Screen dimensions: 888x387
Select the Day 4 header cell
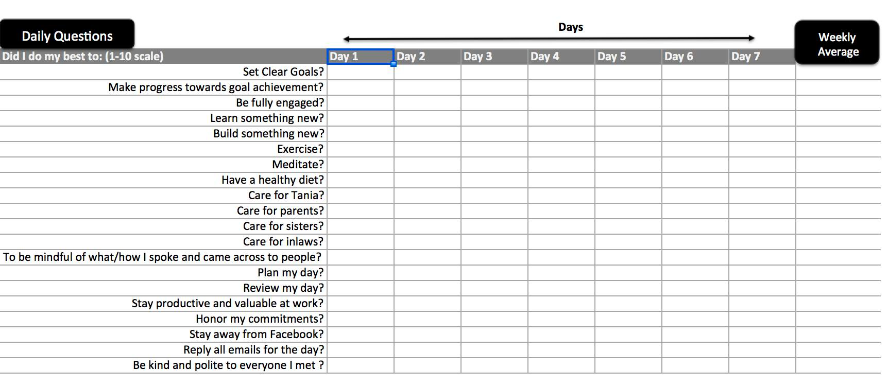tap(561, 57)
